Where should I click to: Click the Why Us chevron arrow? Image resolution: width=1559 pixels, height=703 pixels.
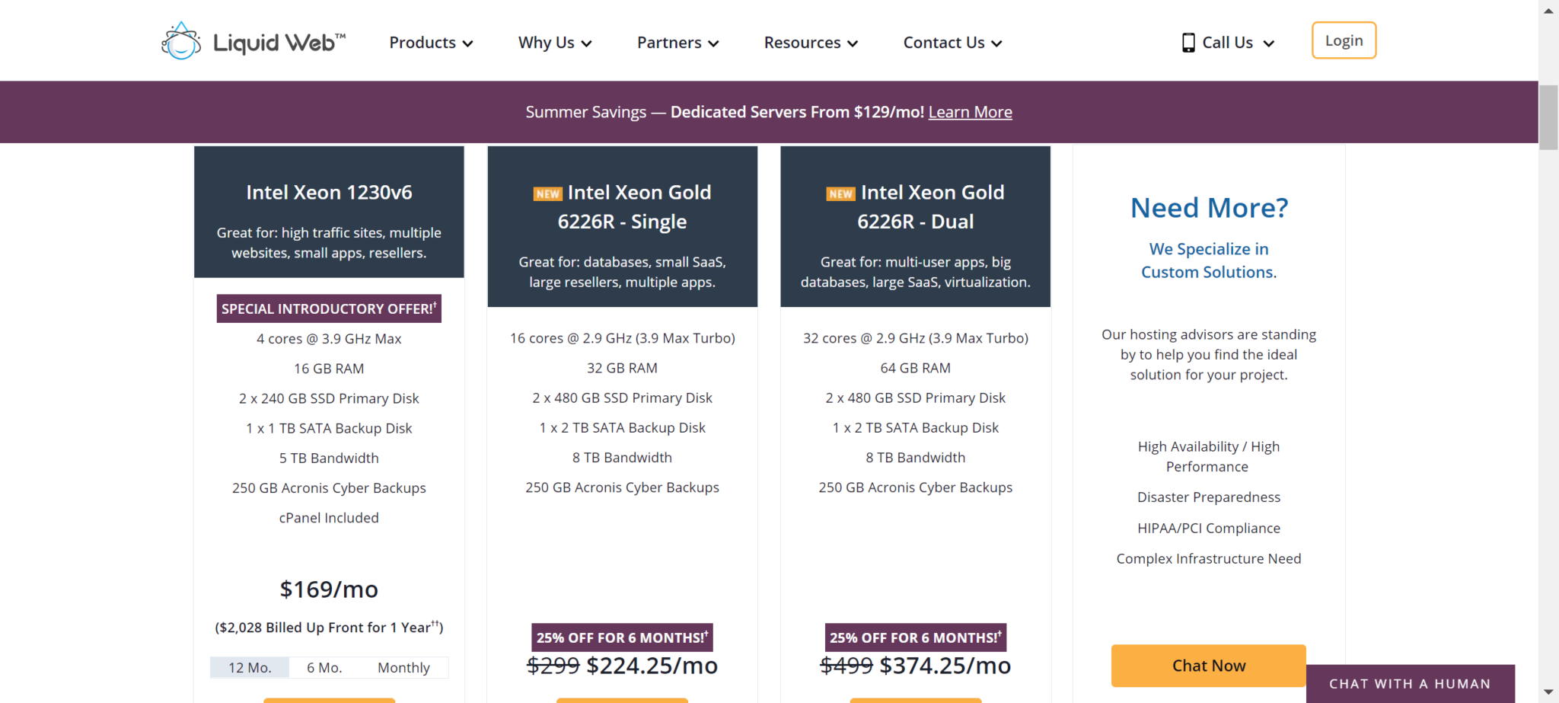click(586, 43)
